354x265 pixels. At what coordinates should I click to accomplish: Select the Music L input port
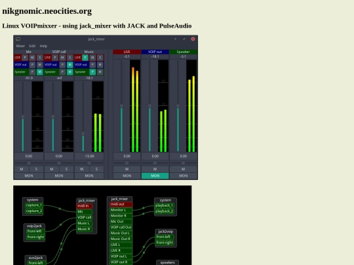click(85, 223)
